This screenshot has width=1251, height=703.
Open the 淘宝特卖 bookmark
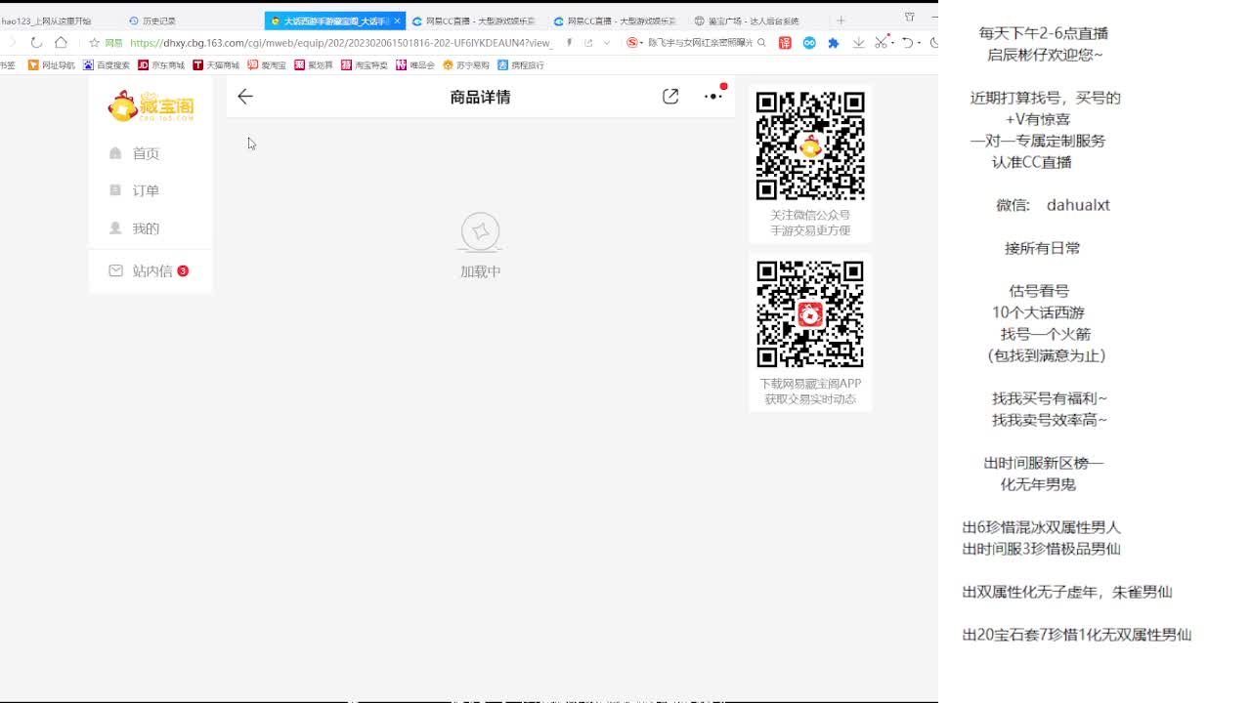tap(365, 65)
